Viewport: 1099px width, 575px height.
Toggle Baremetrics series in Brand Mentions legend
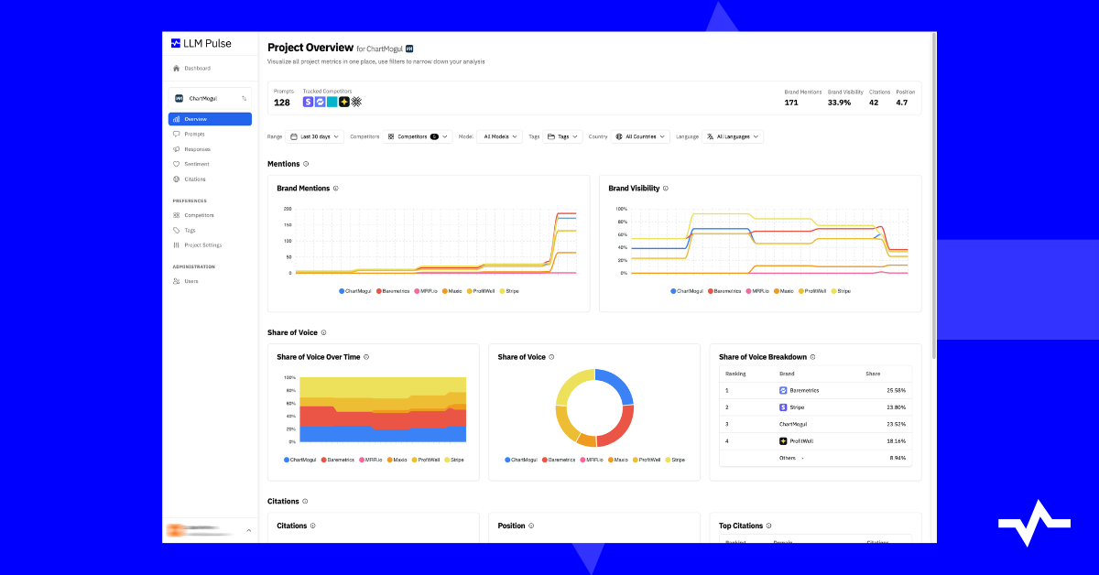coord(394,291)
